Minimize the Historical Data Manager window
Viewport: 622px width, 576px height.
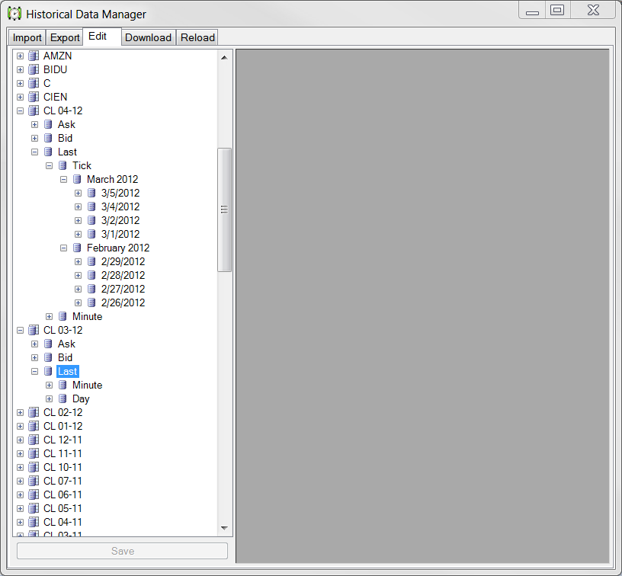(x=532, y=11)
